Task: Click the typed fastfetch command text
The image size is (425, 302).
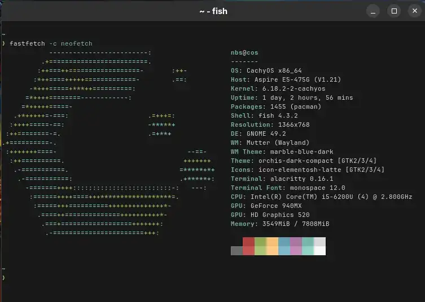Action: coord(51,43)
